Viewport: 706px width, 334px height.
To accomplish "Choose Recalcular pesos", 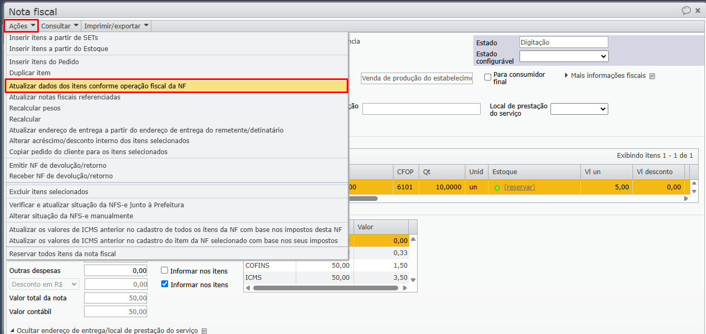I will 177,108.
